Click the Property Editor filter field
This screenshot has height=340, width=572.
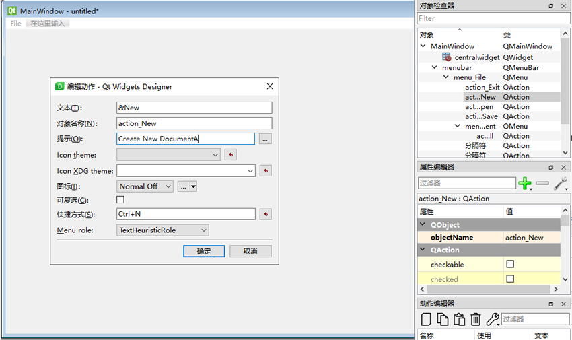[x=466, y=183]
